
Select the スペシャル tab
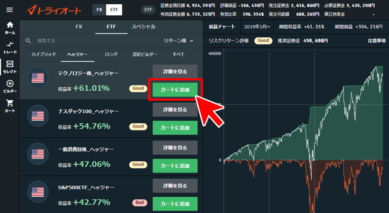[143, 27]
